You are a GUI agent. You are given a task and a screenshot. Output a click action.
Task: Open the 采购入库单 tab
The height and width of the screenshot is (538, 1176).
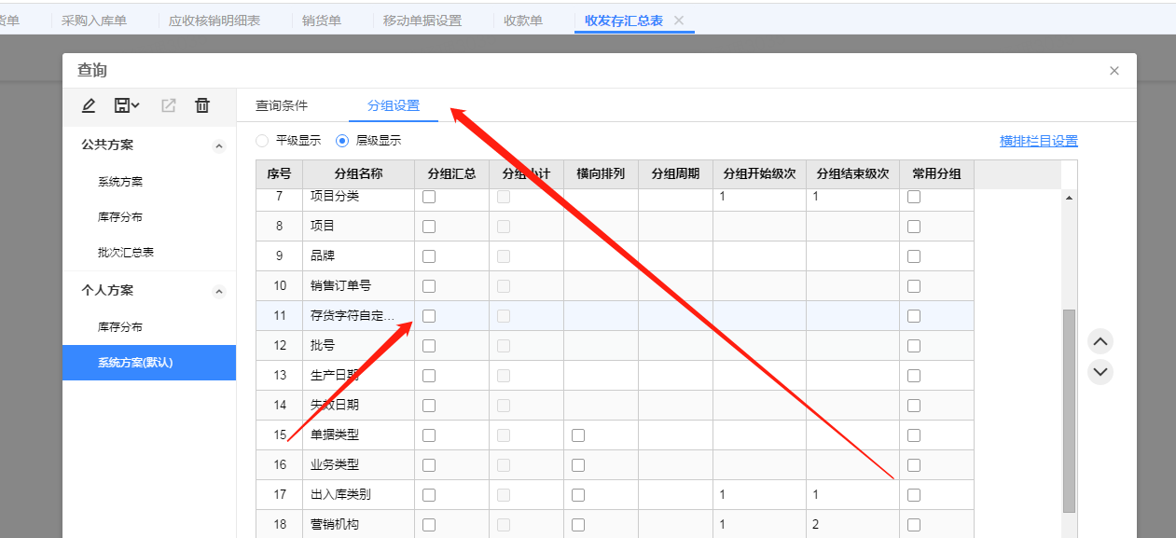[94, 21]
